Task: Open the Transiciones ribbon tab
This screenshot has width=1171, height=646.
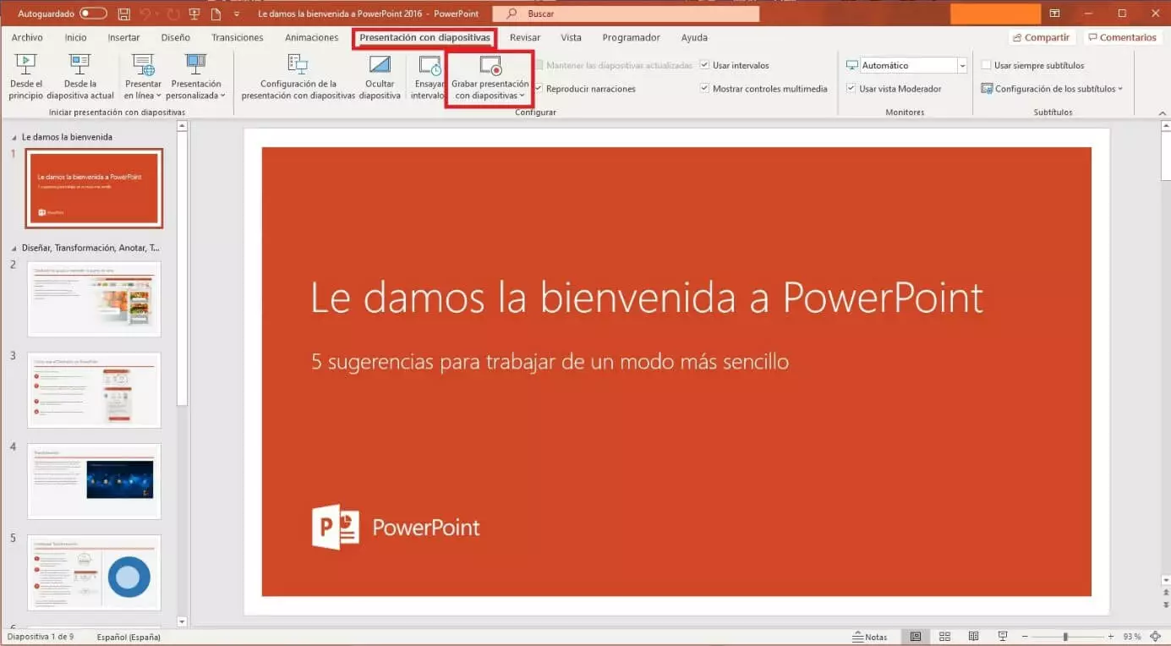Action: tap(237, 37)
